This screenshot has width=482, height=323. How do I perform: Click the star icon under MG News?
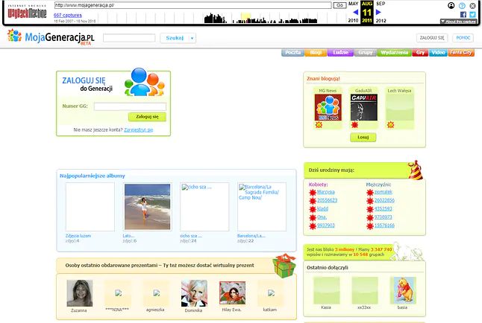coord(319,125)
